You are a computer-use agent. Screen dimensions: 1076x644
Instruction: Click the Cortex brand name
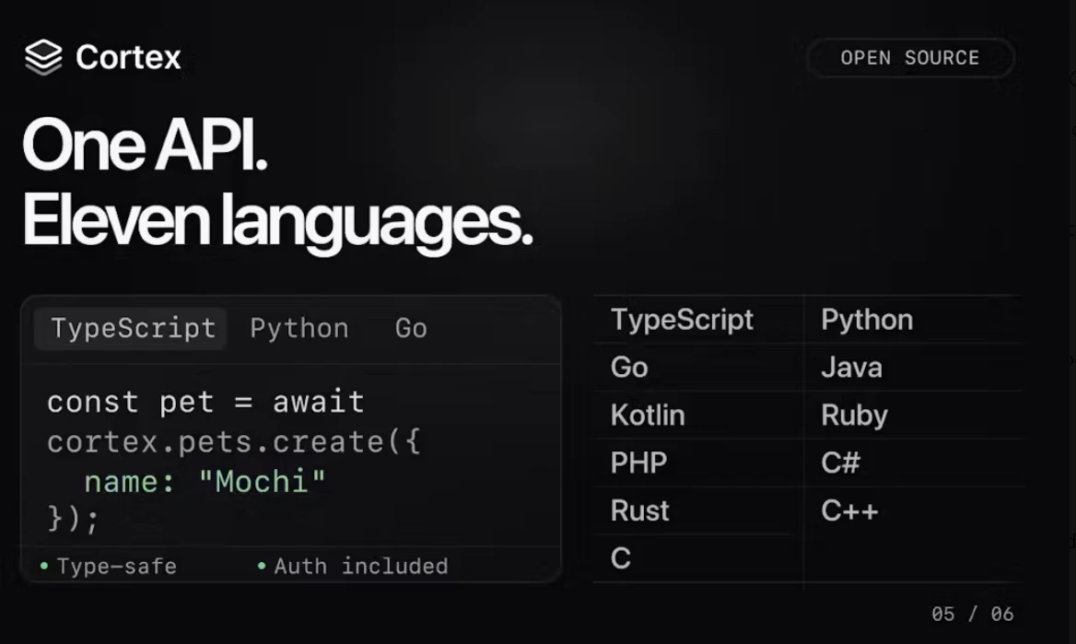coord(128,57)
